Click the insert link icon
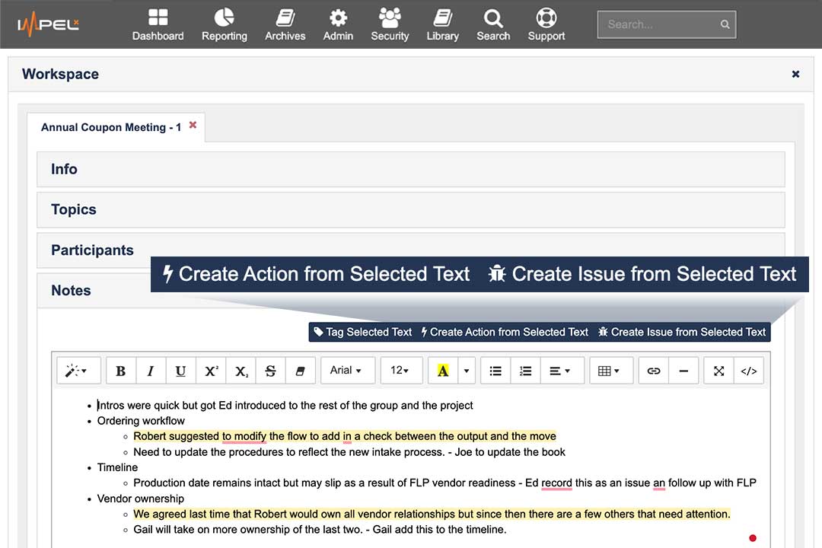 654,371
